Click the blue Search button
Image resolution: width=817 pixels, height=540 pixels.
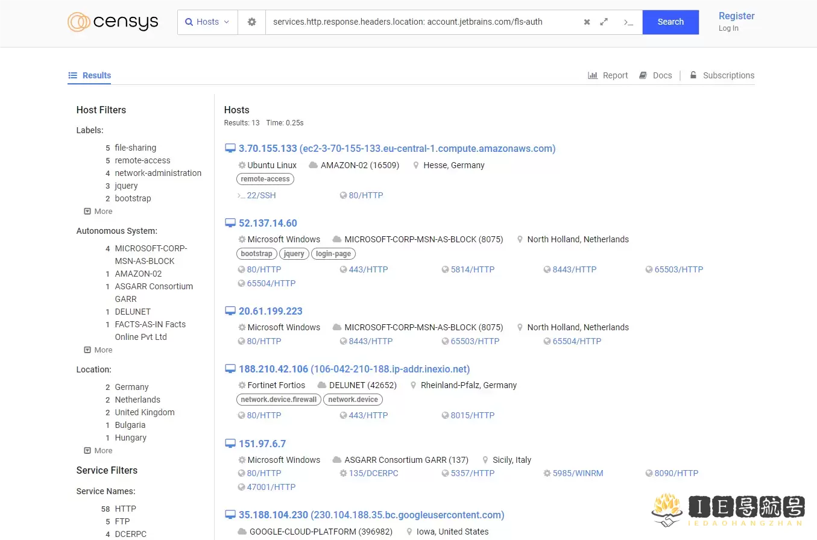coord(670,22)
